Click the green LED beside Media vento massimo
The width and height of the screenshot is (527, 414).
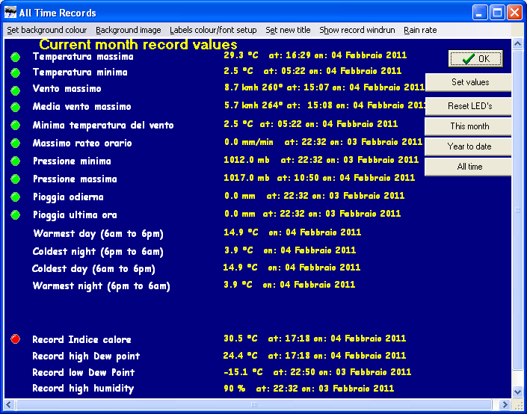point(15,107)
